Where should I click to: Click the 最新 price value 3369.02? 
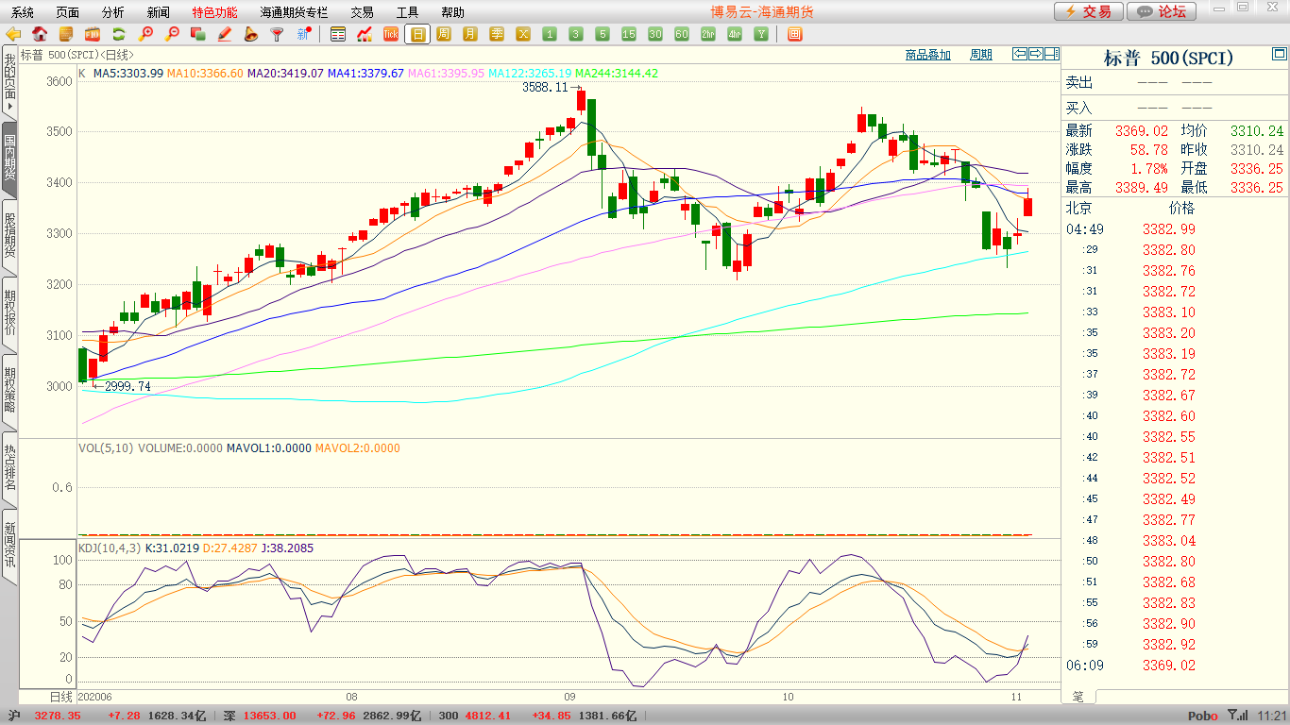[x=1141, y=131]
